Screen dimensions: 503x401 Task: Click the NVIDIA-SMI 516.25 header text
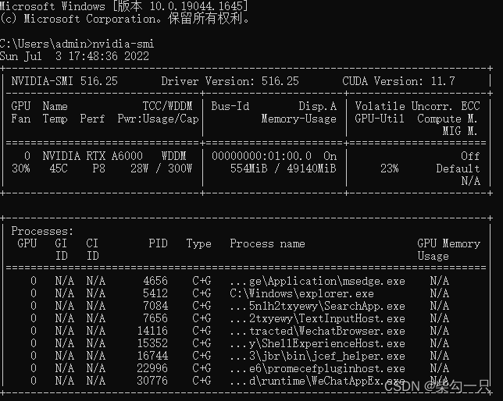[65, 81]
